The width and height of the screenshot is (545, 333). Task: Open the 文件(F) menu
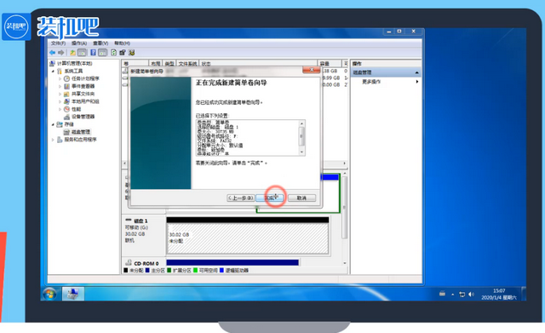pos(58,43)
